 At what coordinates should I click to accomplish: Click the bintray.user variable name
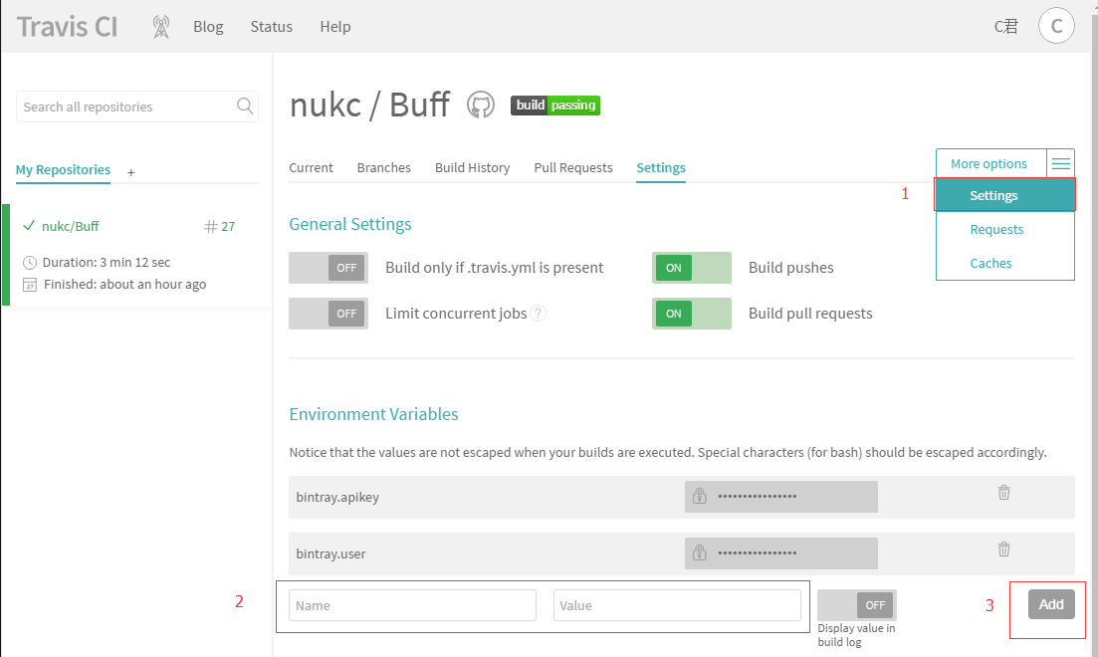330,554
